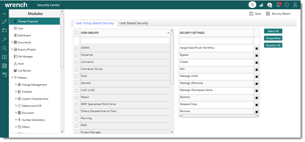Open the wrench tool icon in sidebar
The width and height of the screenshot is (305, 142).
(x=4, y=39)
